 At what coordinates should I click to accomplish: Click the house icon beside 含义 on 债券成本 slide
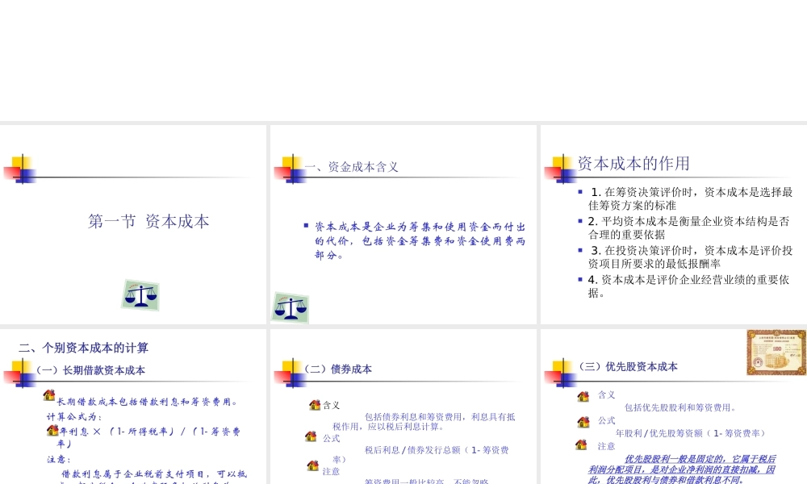(x=314, y=404)
